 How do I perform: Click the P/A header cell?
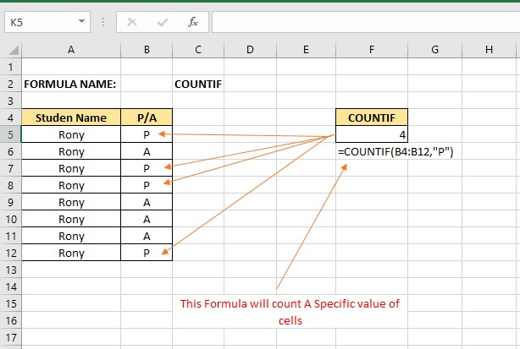[147, 117]
